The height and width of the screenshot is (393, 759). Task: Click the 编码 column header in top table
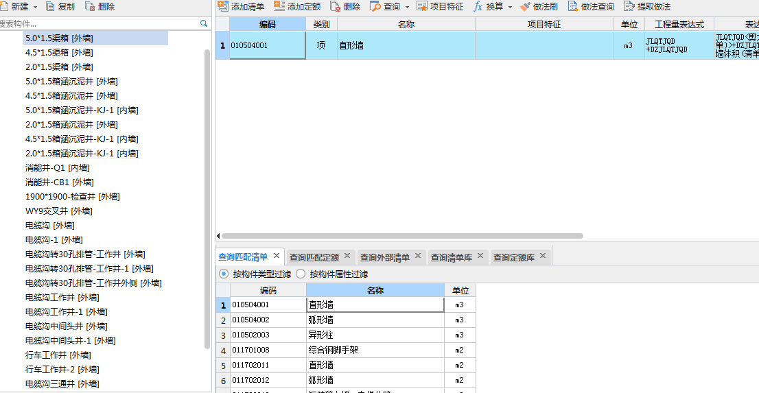[x=268, y=24]
